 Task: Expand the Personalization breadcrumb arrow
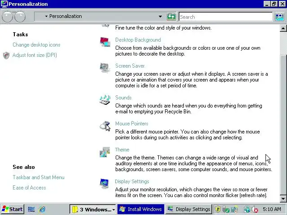tap(46, 17)
